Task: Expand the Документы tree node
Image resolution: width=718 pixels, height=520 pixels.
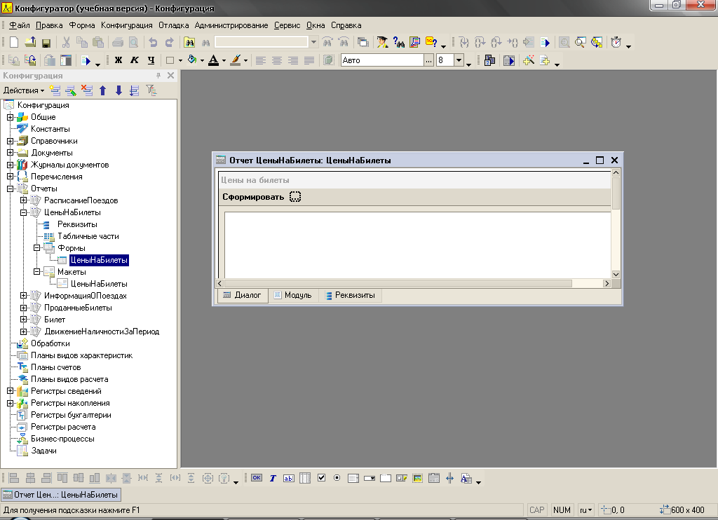Action: tap(11, 153)
